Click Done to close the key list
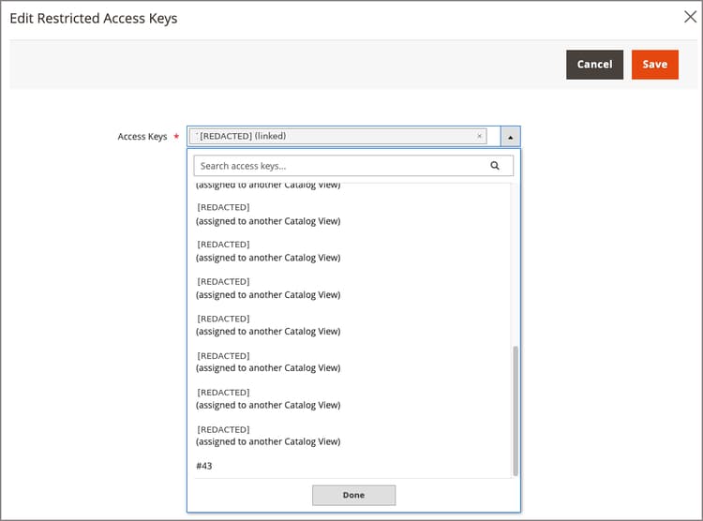This screenshot has width=703, height=521. click(x=353, y=495)
